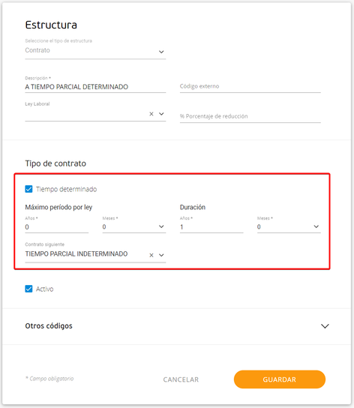Click the Tiempo determinado label text

[66, 189]
